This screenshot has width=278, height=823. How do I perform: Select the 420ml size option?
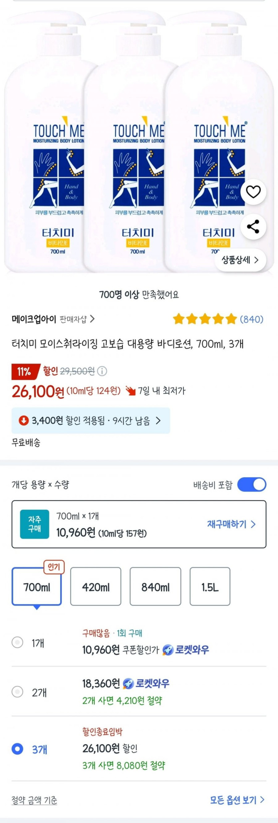pos(96,587)
